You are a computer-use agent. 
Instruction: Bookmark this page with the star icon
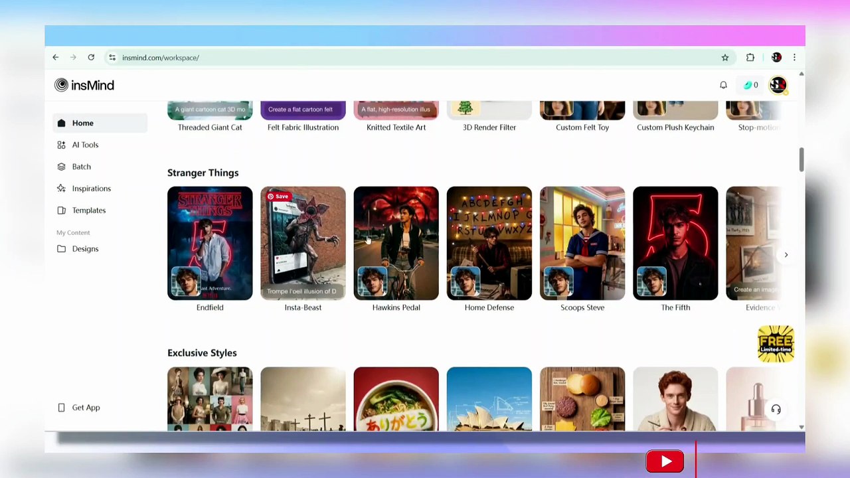725,58
